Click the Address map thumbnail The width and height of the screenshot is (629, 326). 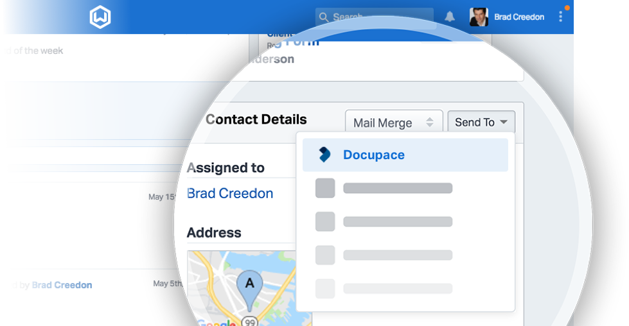pyautogui.click(x=249, y=288)
